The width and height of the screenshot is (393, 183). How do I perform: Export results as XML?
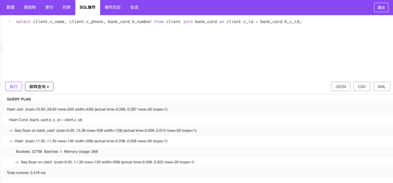click(x=382, y=87)
